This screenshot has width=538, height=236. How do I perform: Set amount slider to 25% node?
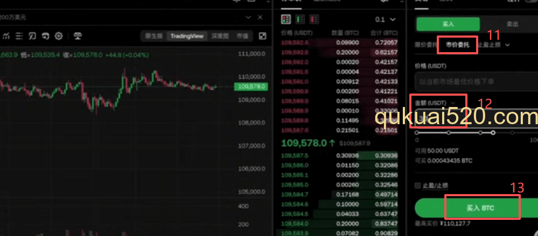(x=449, y=133)
